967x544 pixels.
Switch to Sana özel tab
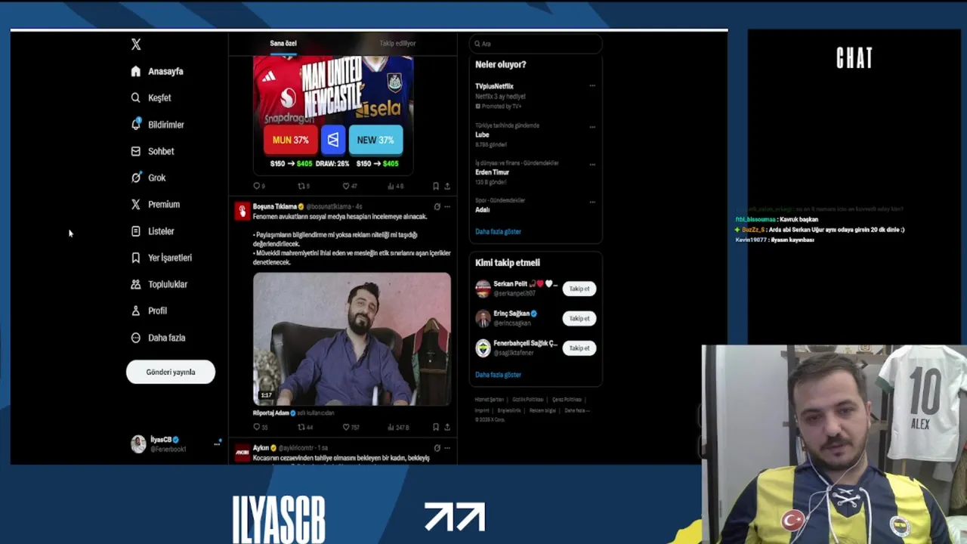point(283,43)
